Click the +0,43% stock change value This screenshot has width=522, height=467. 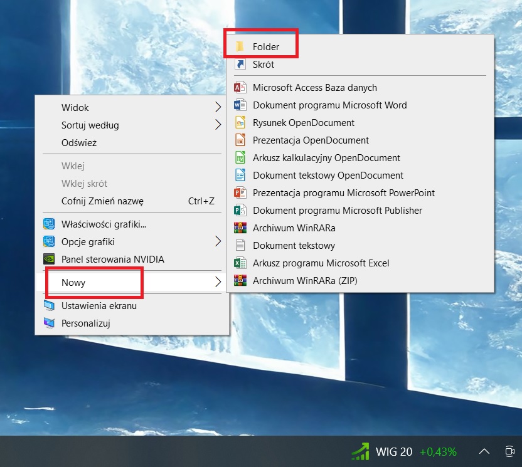click(438, 452)
